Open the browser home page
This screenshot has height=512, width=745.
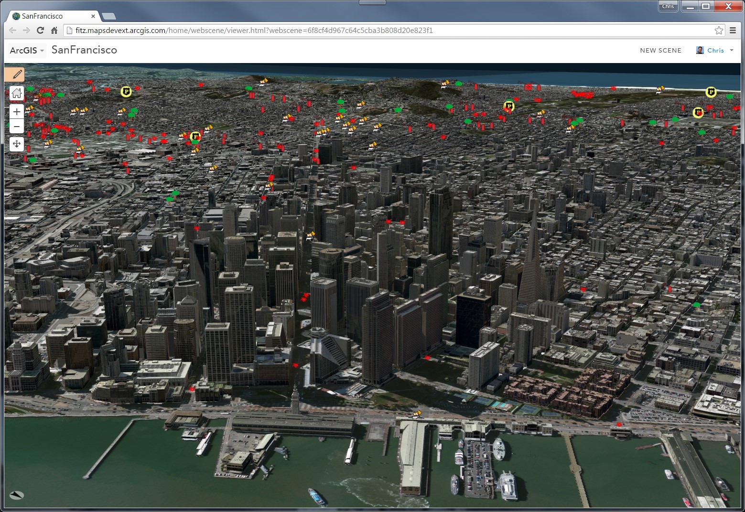tap(54, 31)
